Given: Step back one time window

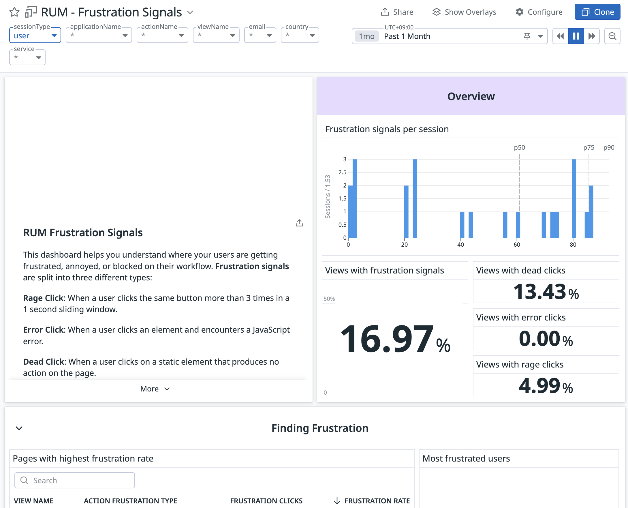Looking at the screenshot, I should pyautogui.click(x=560, y=36).
